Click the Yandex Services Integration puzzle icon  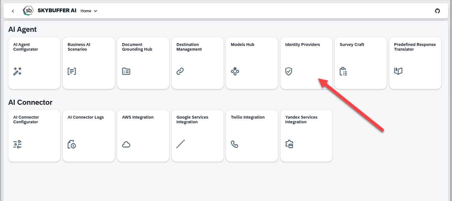tap(289, 144)
